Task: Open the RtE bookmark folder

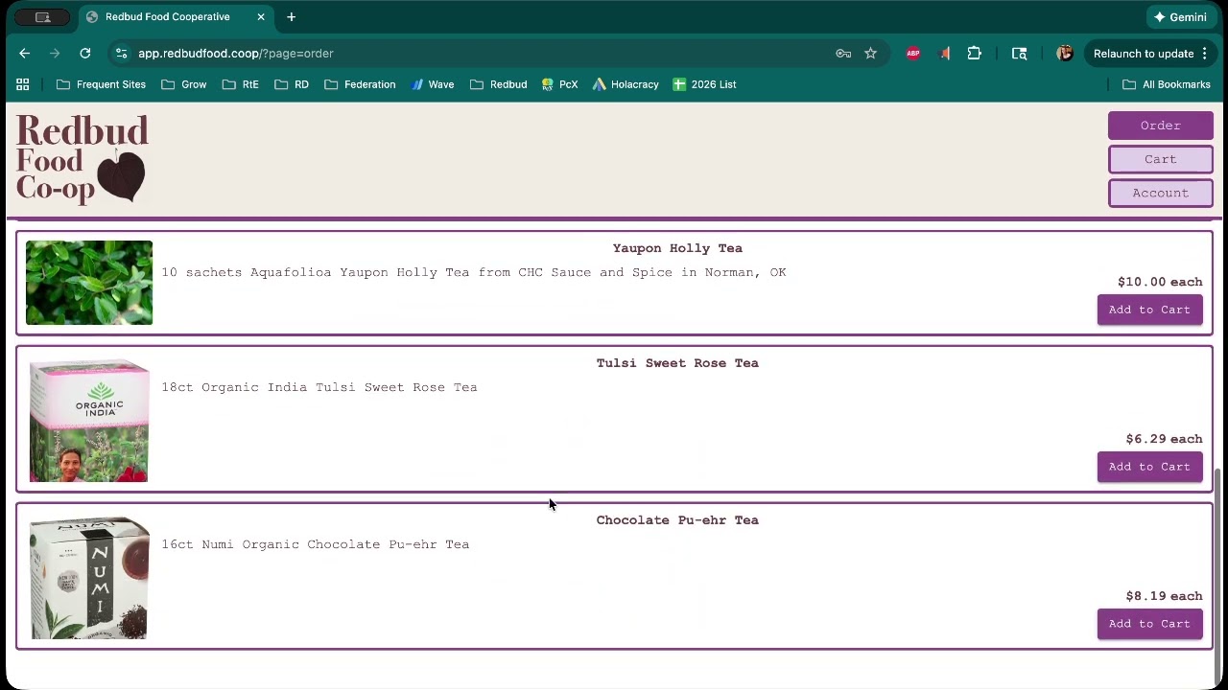Action: pyautogui.click(x=240, y=84)
